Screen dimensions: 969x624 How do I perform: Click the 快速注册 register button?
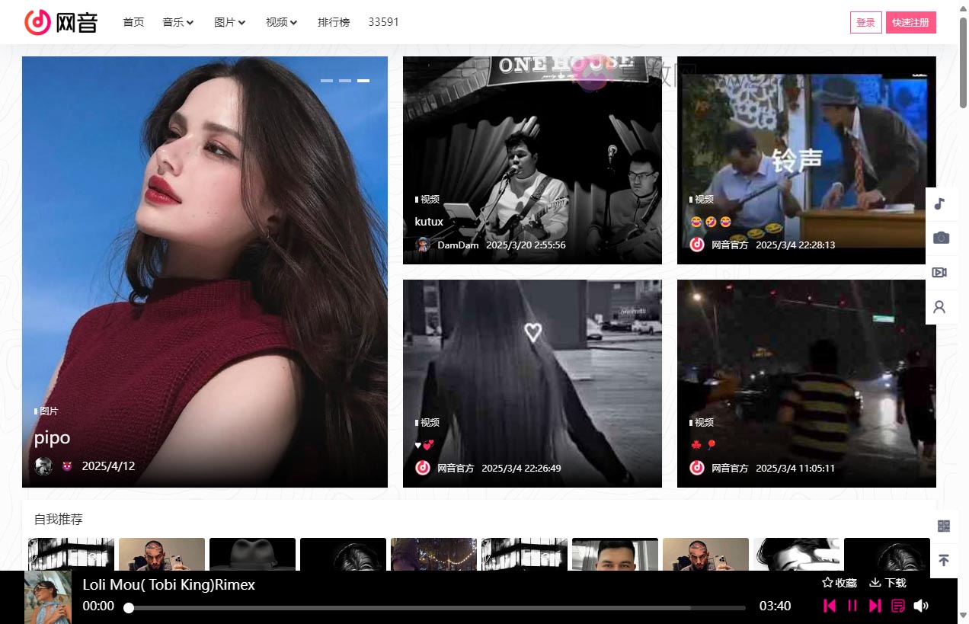pyautogui.click(x=910, y=23)
